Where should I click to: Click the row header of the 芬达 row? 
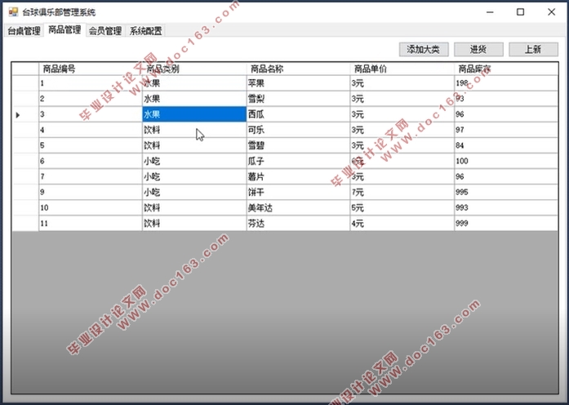[x=25, y=224]
